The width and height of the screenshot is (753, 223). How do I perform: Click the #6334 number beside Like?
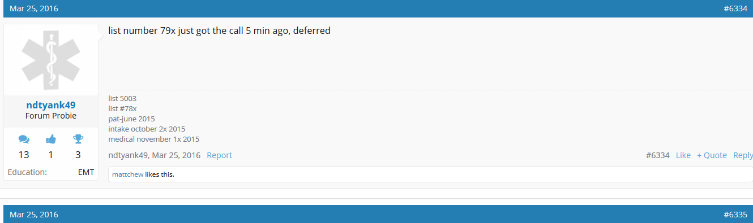point(658,155)
